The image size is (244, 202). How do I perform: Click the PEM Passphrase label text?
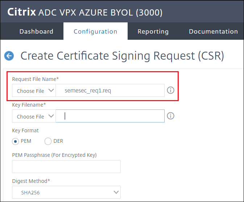pos(54,155)
